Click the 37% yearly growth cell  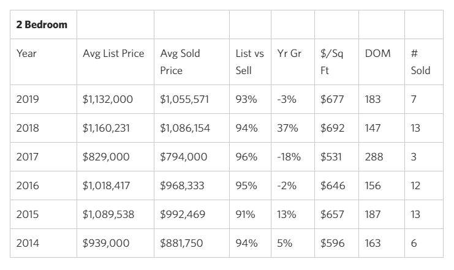click(x=287, y=128)
